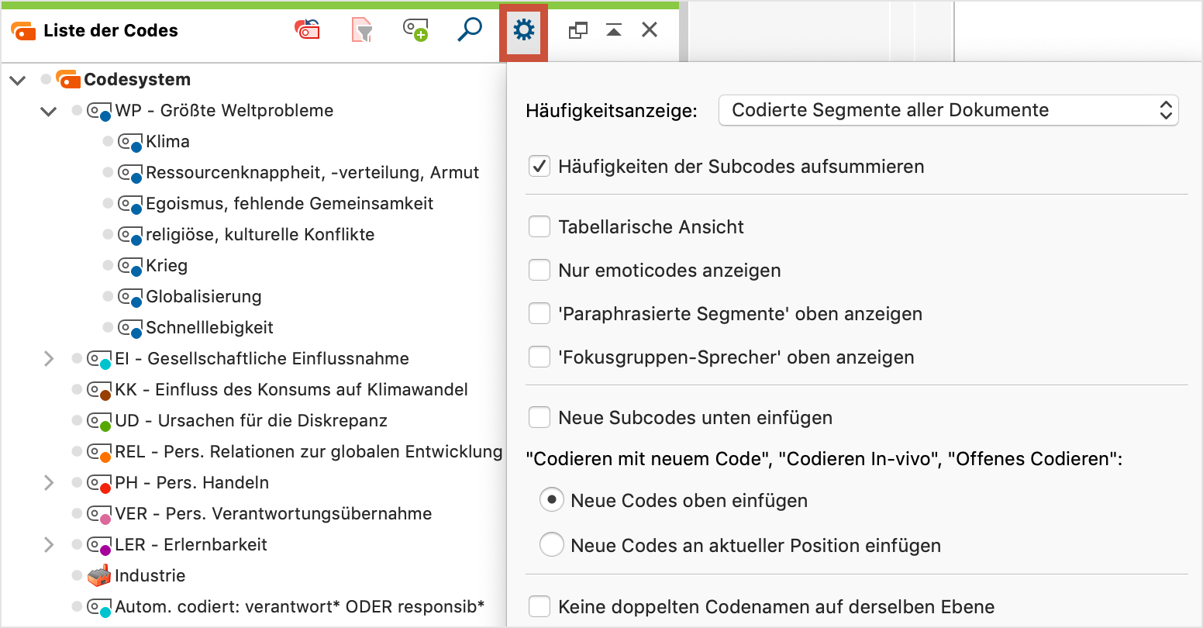Click the purple code icon of LER - Erlernbarkeit

coord(99,545)
